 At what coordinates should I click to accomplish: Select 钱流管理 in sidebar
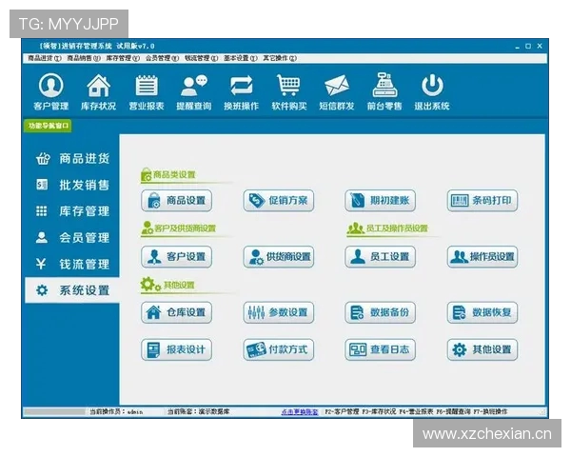tap(72, 264)
